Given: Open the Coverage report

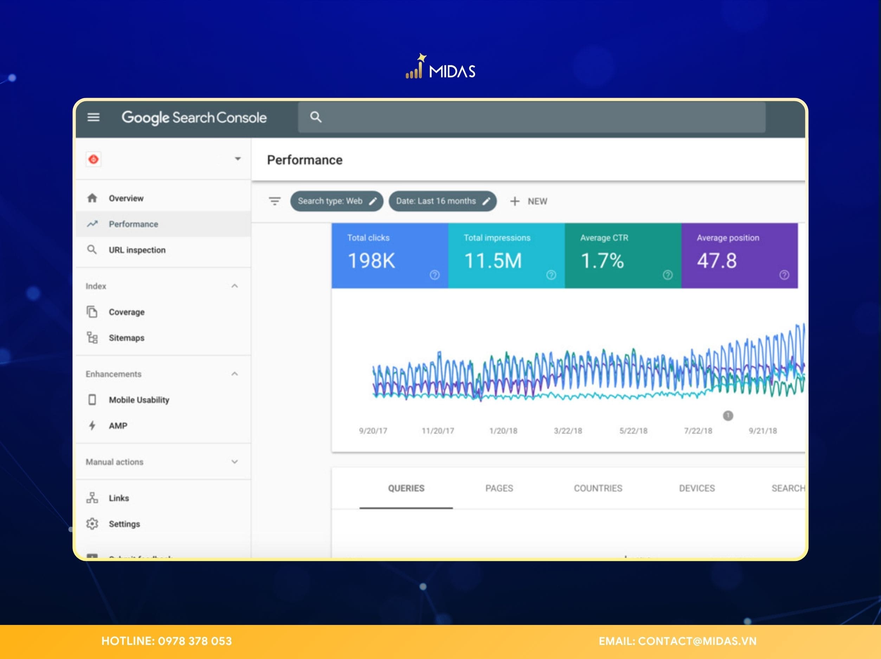Looking at the screenshot, I should 127,312.
